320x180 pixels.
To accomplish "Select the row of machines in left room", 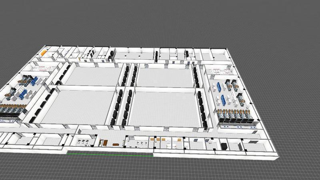I will [x=12, y=109].
